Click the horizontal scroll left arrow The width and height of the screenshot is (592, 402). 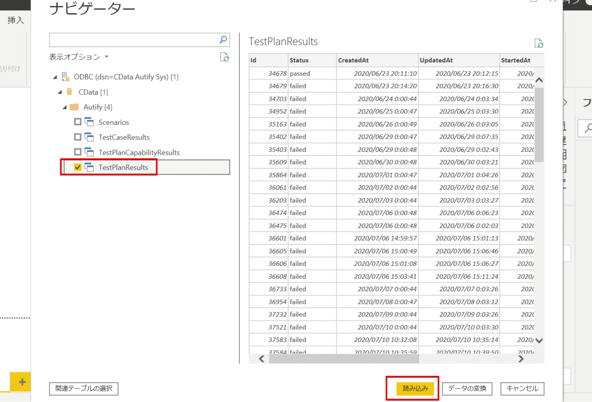[261, 359]
